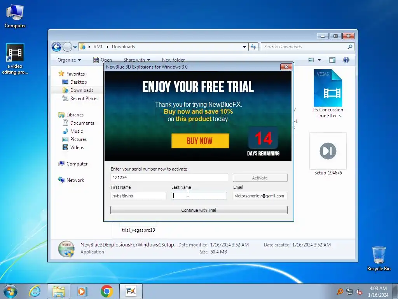
Task: Click the orange magnifier tray icon
Action: point(340,292)
